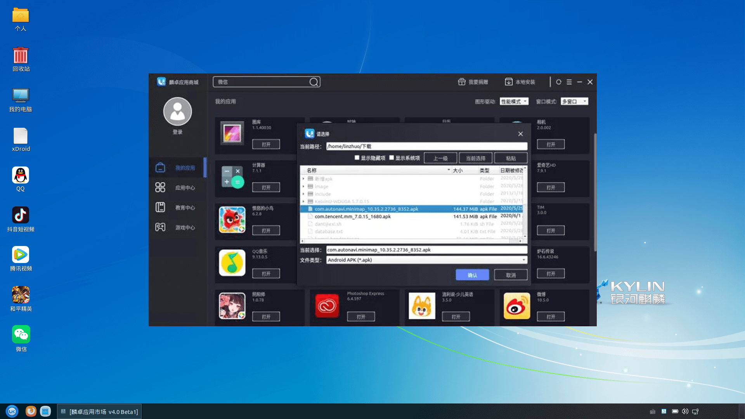The width and height of the screenshot is (745, 419).
Task: Click the 当前选择 filename input field
Action: point(426,250)
